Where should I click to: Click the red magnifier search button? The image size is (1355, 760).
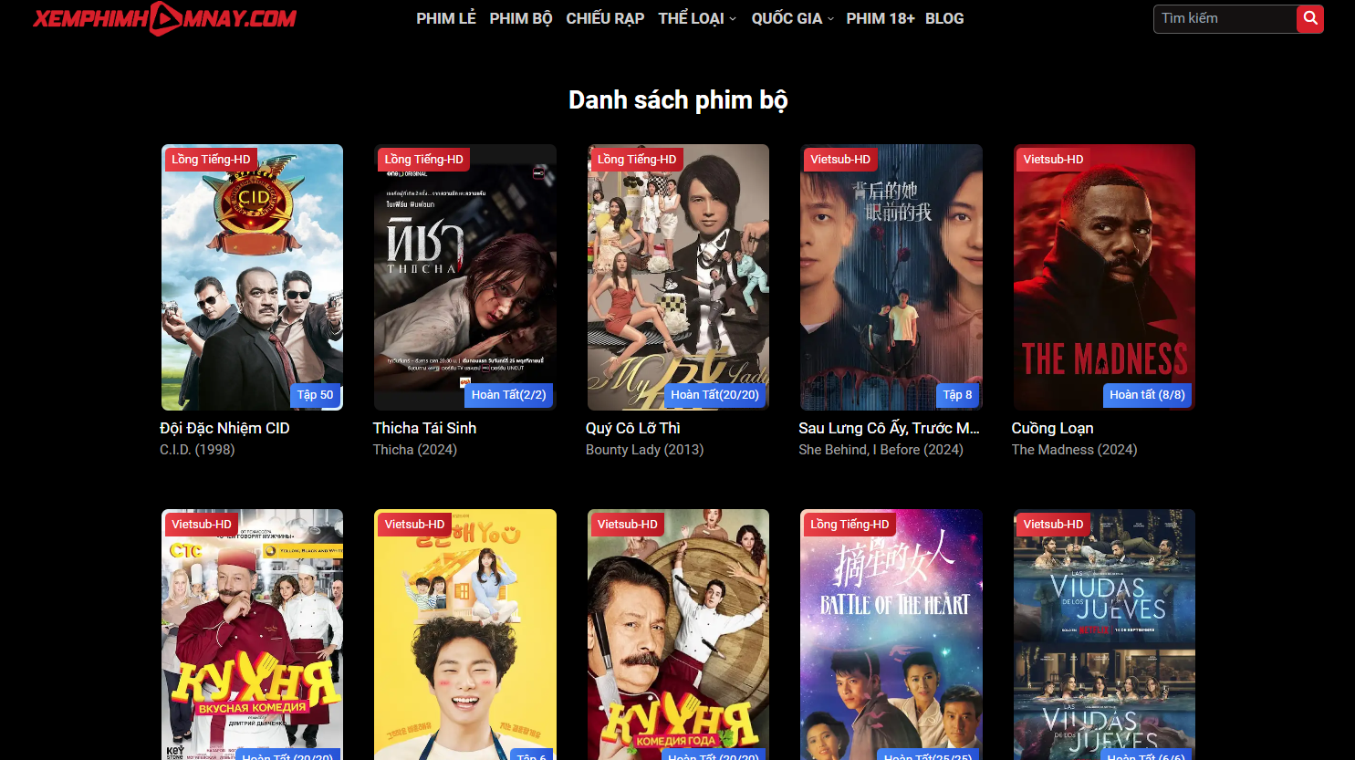(1310, 18)
